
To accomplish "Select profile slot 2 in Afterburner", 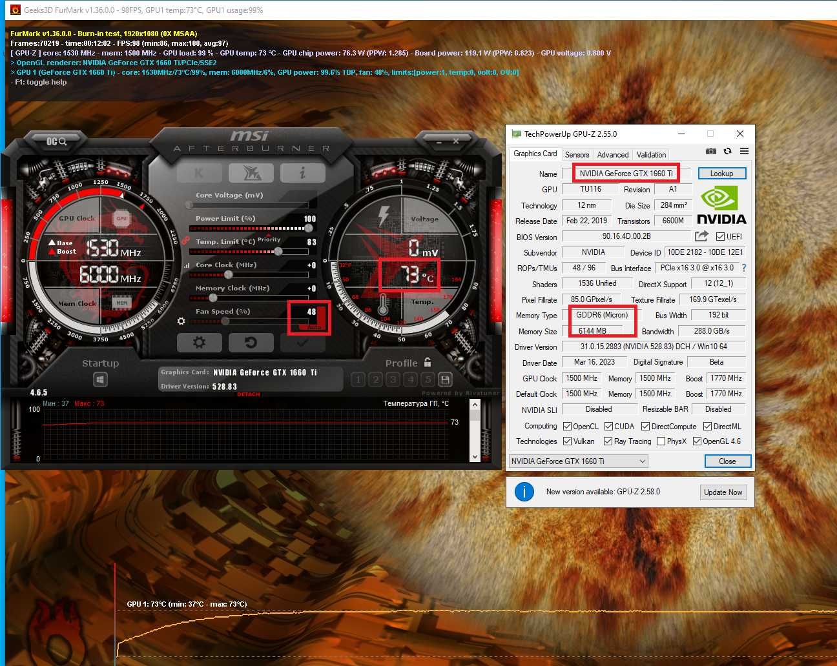I will [376, 379].
